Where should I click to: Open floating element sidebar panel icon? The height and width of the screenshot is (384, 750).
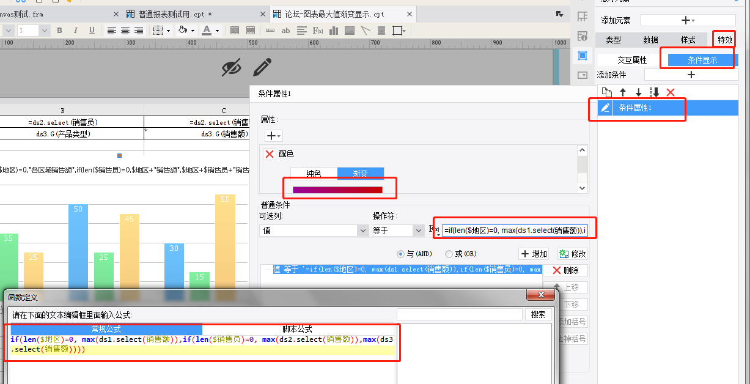click(583, 56)
